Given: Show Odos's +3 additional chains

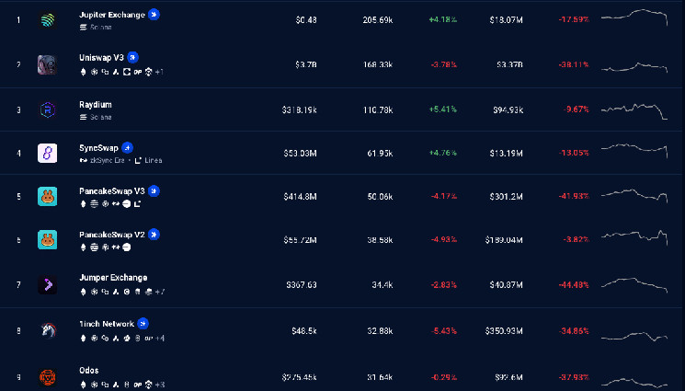Looking at the screenshot, I should pyautogui.click(x=159, y=384).
